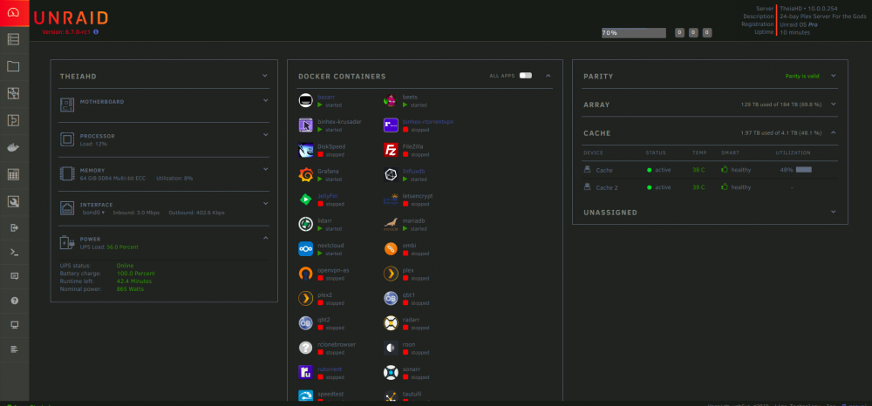Click the openvpn-as container icon
Viewport: 872px width, 406px height.
click(x=305, y=274)
